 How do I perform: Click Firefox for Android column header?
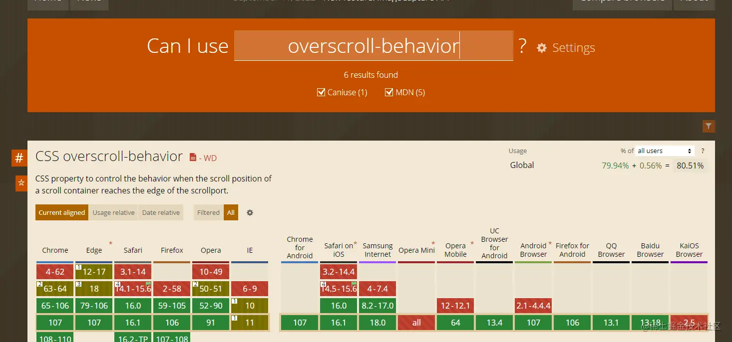tap(572, 250)
